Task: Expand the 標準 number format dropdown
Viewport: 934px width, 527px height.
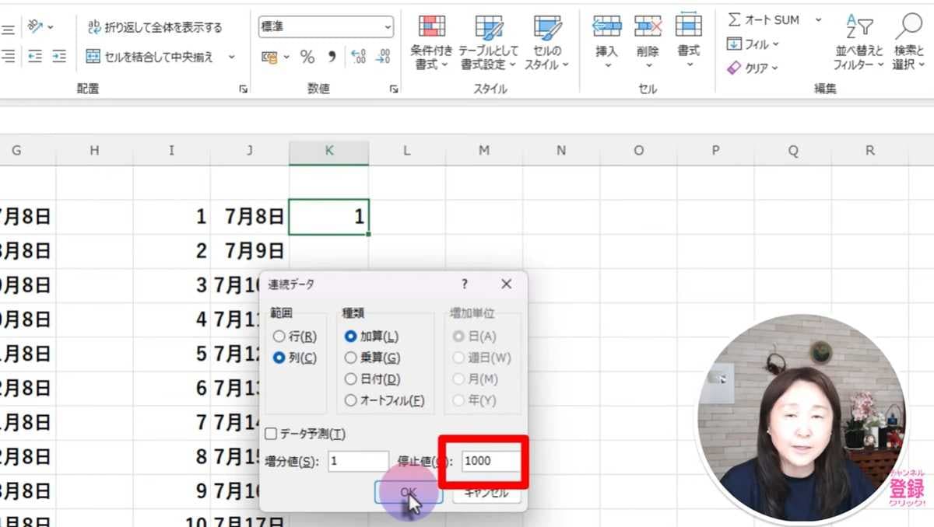Action: [388, 27]
